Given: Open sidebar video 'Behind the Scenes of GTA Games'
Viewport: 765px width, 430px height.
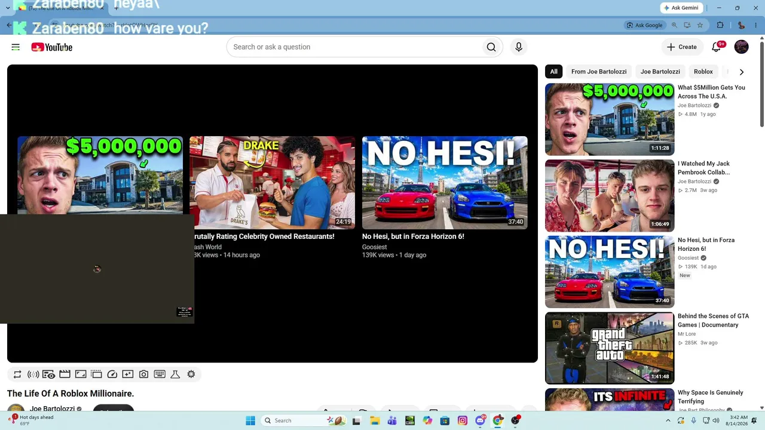Looking at the screenshot, I should (x=713, y=321).
